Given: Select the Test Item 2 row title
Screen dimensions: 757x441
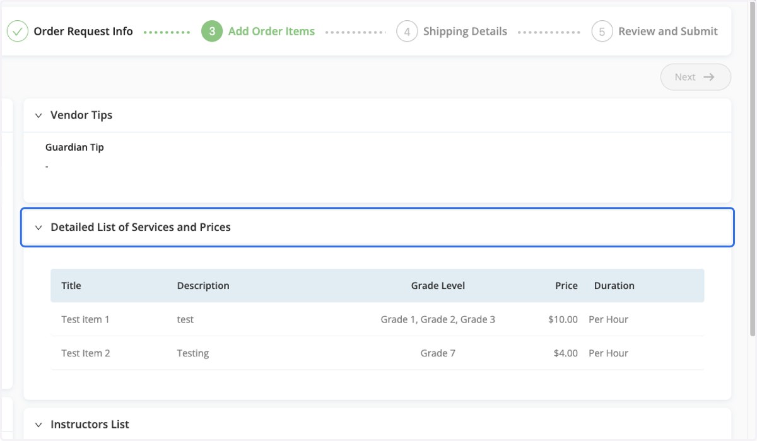Looking at the screenshot, I should pos(86,353).
